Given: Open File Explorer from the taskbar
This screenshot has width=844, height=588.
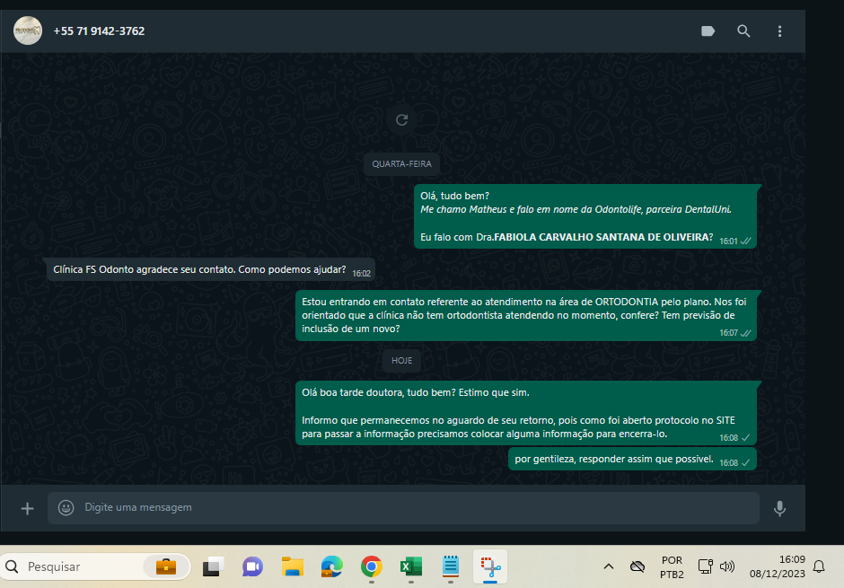Looking at the screenshot, I should (293, 566).
